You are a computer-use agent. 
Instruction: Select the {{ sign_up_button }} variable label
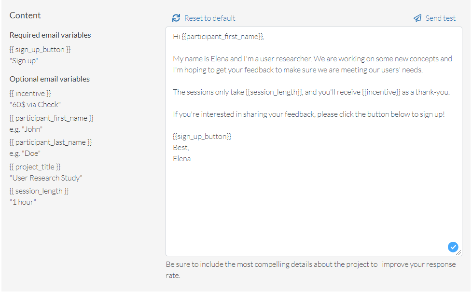coord(40,50)
